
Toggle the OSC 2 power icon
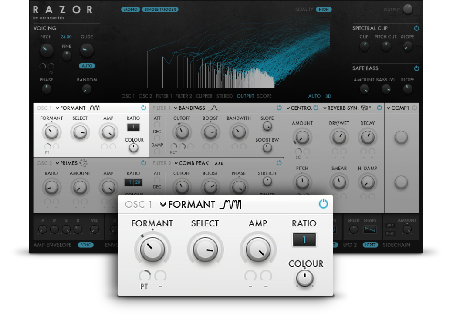point(143,163)
